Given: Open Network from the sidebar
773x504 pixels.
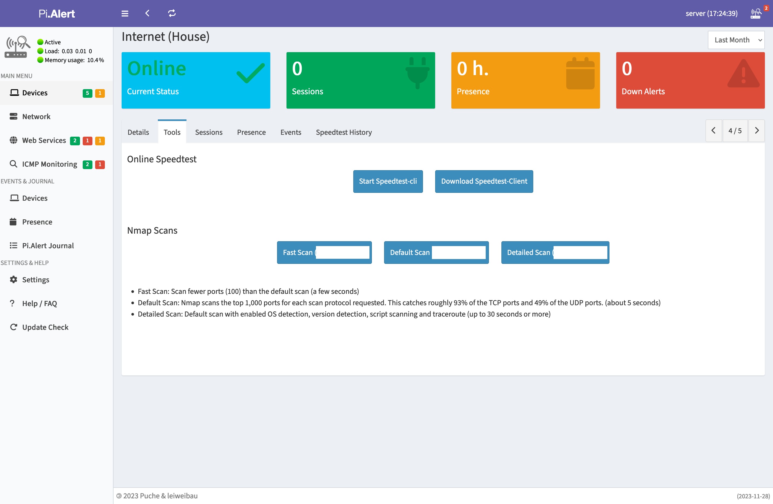Looking at the screenshot, I should tap(36, 116).
